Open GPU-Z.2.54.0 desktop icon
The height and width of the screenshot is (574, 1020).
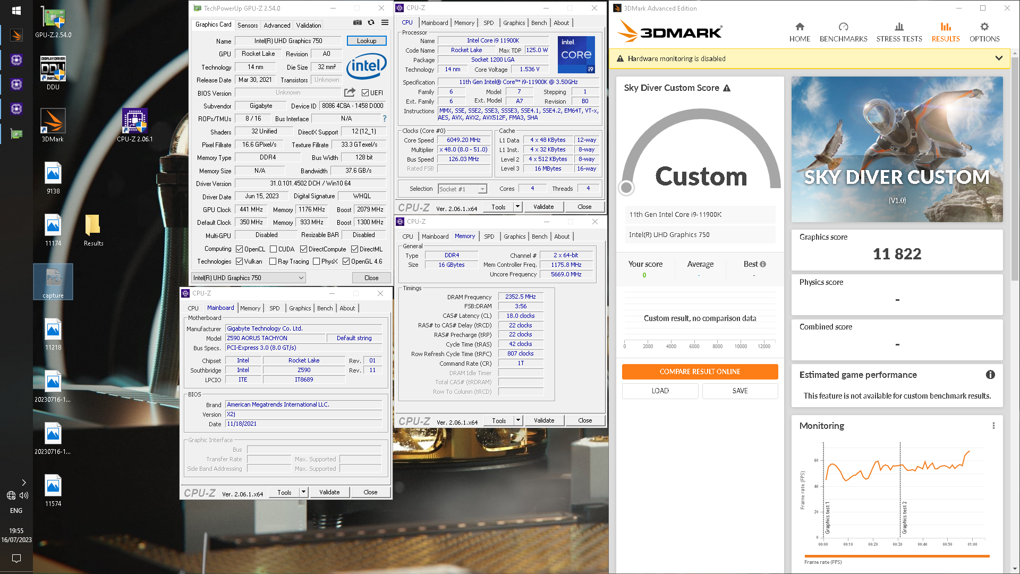point(53,23)
